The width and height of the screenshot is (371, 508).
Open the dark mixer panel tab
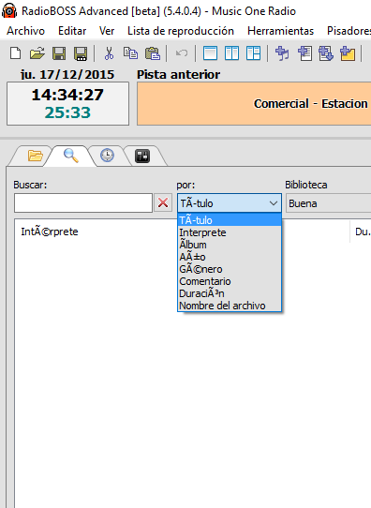142,156
